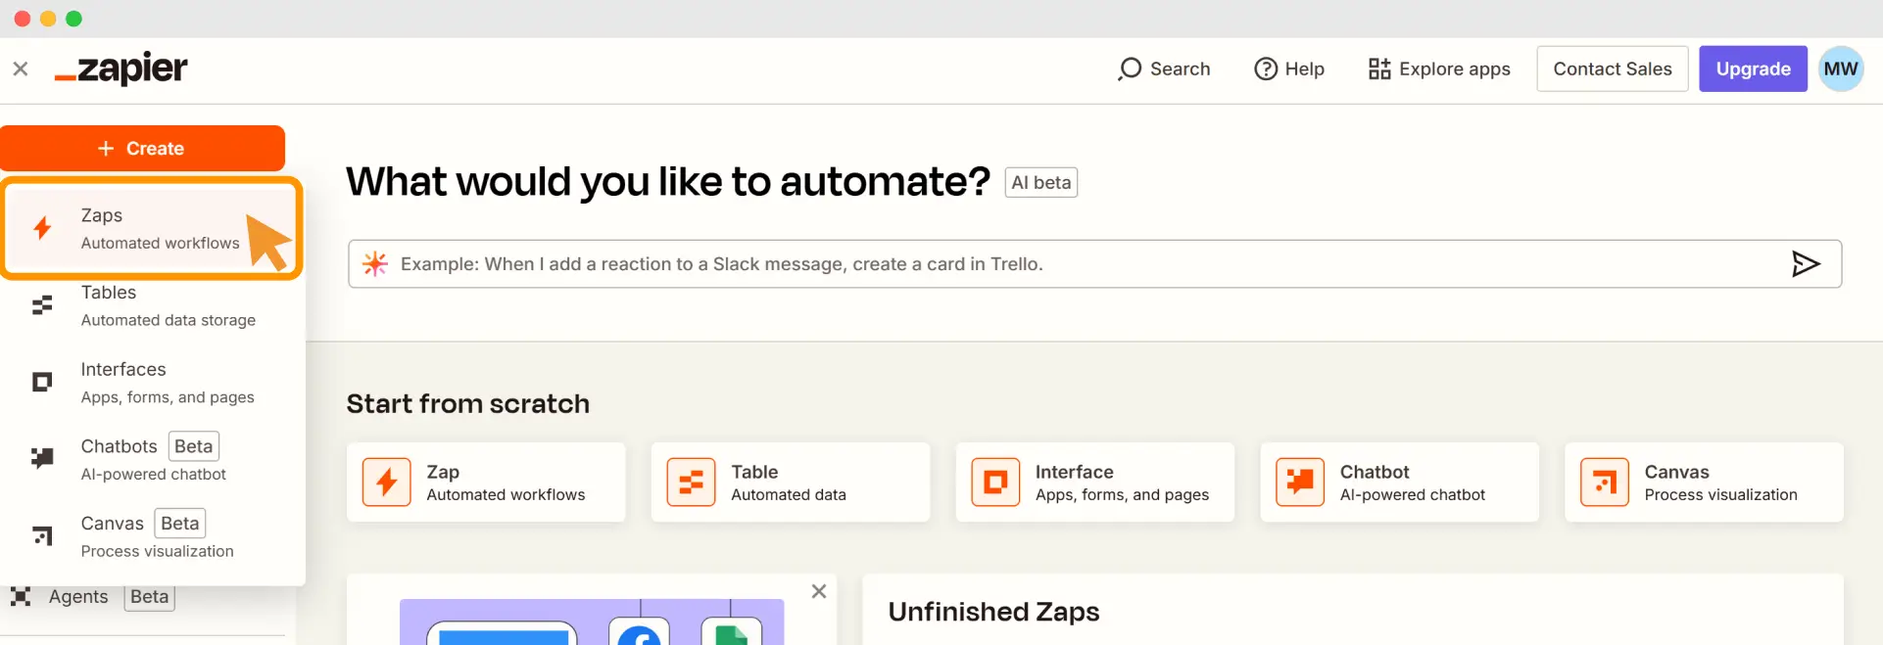Start a Table from scratch card
This screenshot has width=1883, height=645.
click(x=790, y=482)
